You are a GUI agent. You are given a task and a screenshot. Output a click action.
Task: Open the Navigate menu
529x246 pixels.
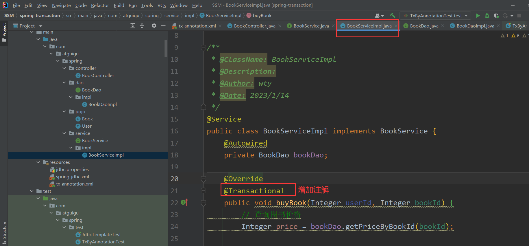pyautogui.click(x=61, y=5)
